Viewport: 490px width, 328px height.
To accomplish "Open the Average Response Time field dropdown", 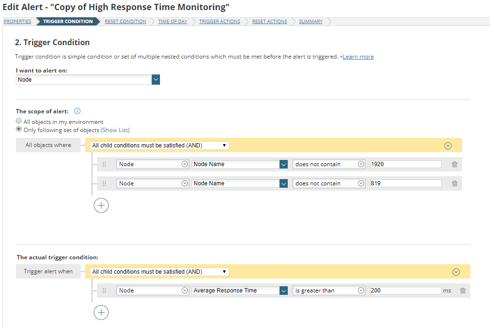I will click(x=283, y=291).
